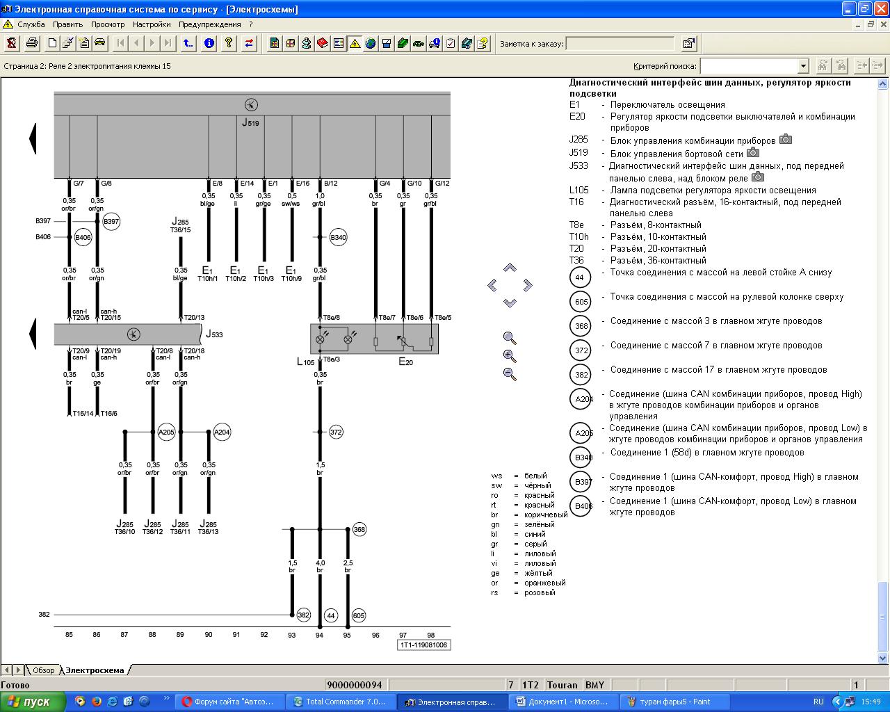Open the order note properties button

tap(689, 43)
